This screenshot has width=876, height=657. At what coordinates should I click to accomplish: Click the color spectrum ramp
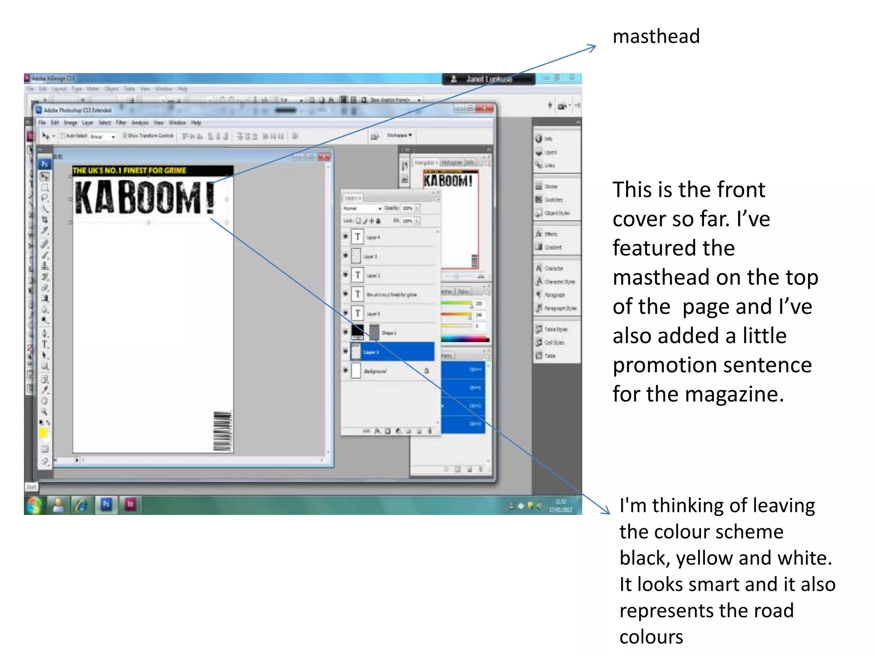click(465, 339)
